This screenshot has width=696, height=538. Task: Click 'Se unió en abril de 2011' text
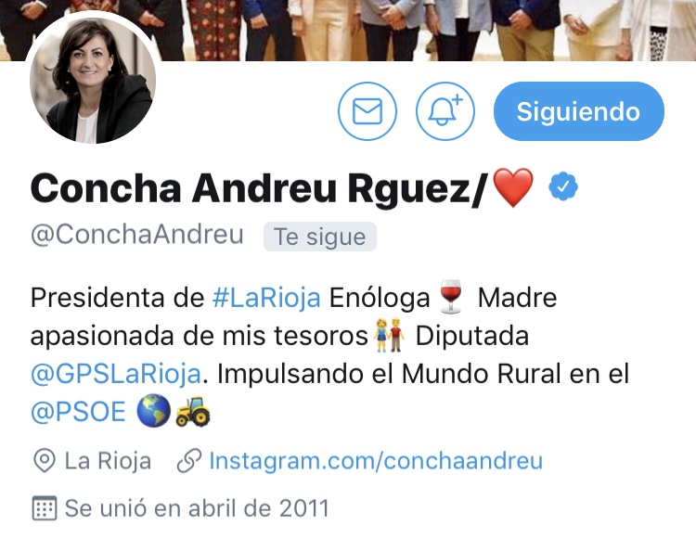[x=197, y=508]
